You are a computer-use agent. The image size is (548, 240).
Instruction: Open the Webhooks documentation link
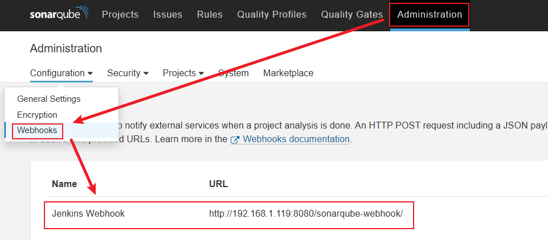point(297,139)
